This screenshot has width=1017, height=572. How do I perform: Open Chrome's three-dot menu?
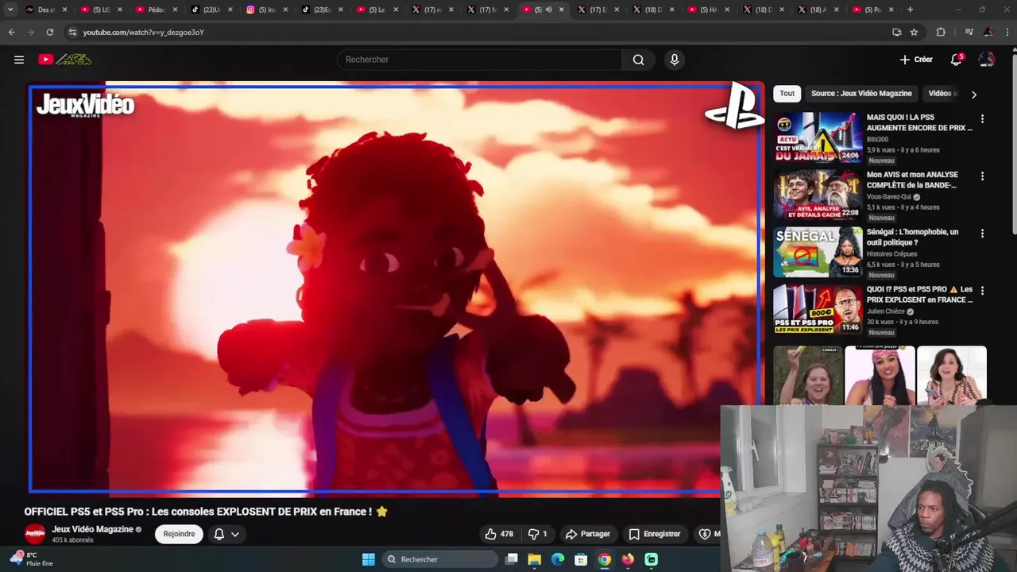tap(1007, 32)
